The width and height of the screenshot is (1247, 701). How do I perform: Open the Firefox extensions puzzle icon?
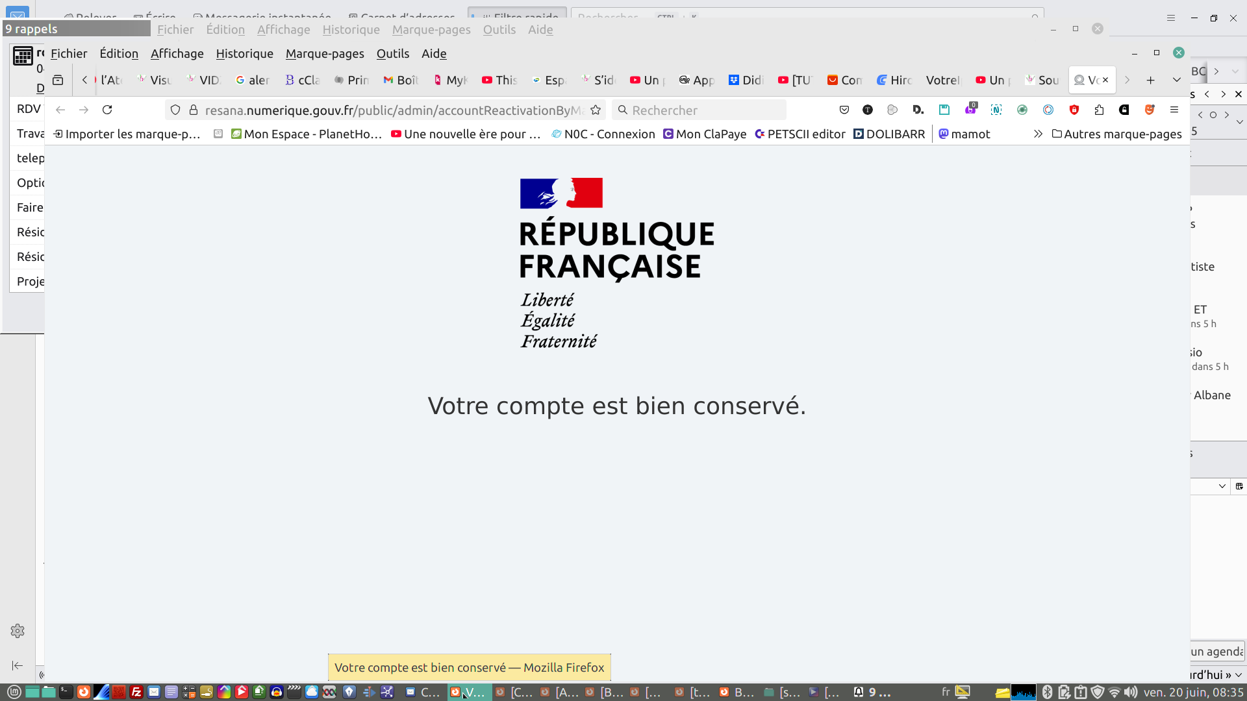pos(1099,110)
